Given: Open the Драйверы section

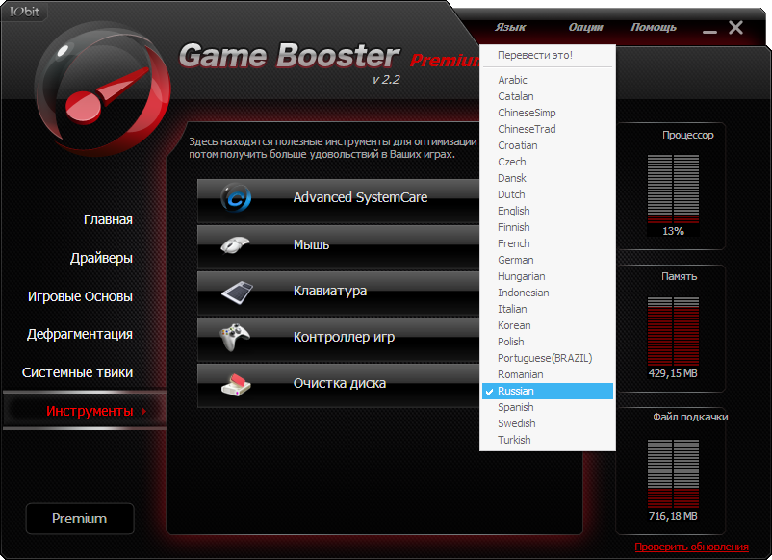Looking at the screenshot, I should click(101, 258).
